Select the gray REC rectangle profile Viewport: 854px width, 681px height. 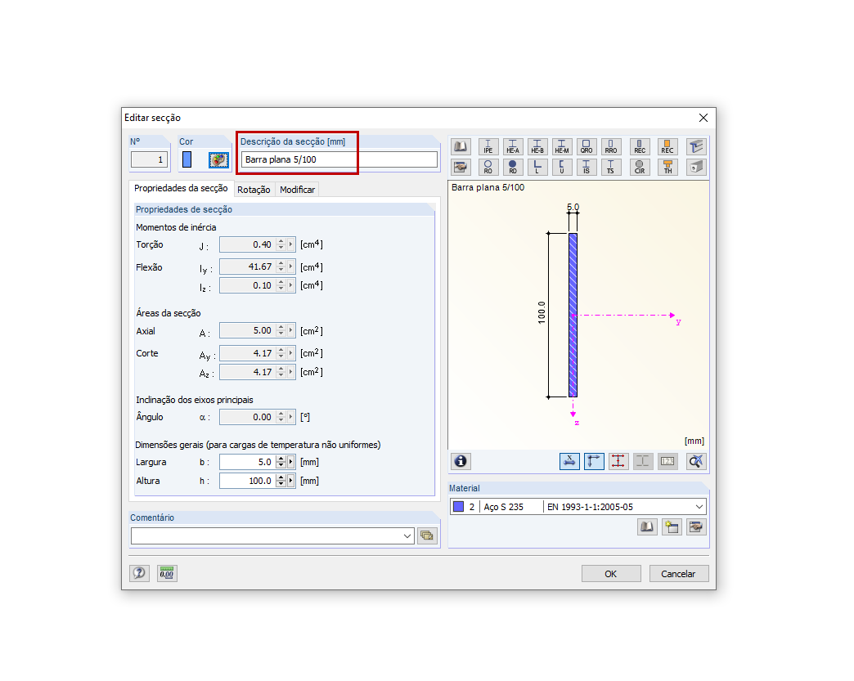pos(640,146)
